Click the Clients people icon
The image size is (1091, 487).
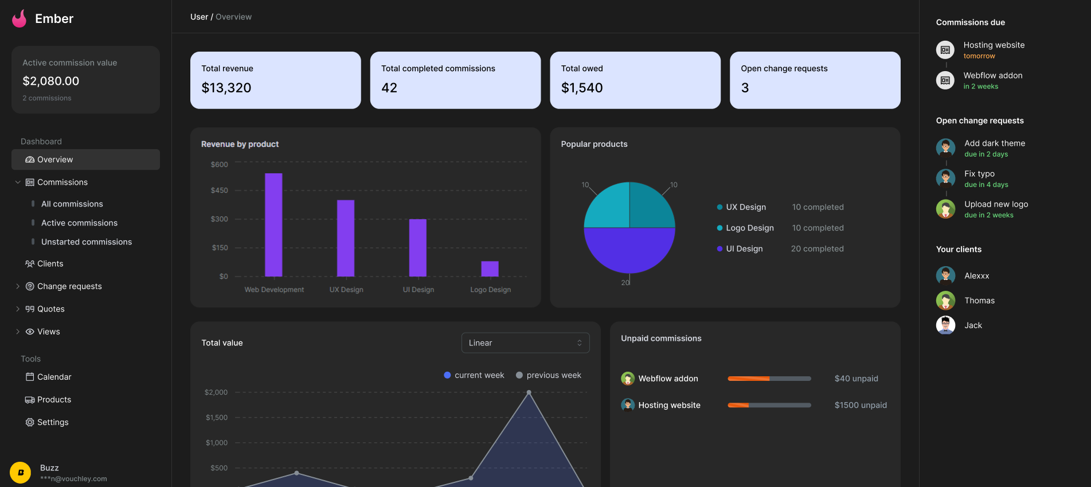[30, 264]
